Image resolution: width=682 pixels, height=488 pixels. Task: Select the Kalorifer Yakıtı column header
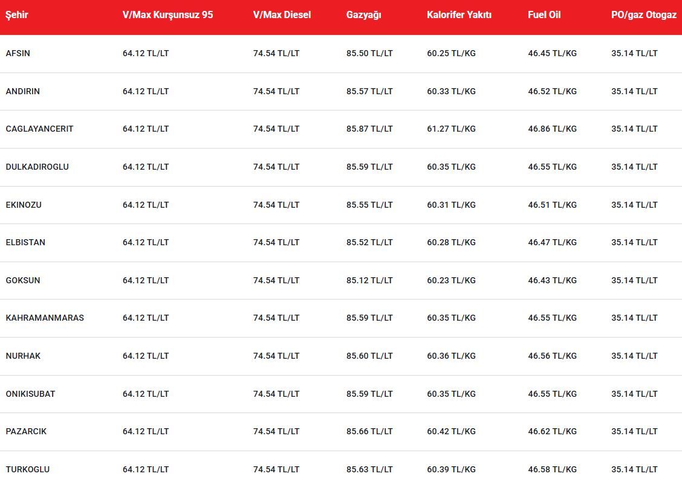point(459,15)
